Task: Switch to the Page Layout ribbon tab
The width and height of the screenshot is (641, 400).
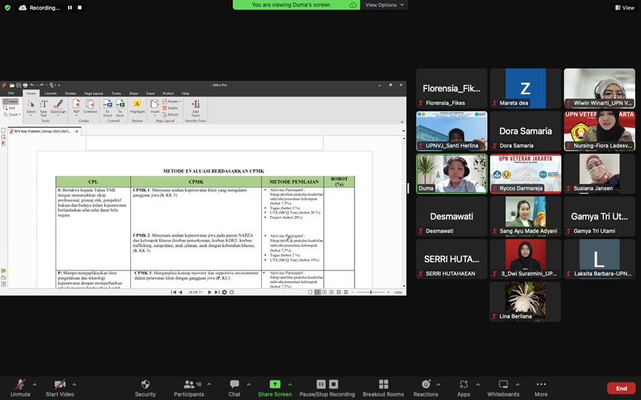Action: (93, 93)
